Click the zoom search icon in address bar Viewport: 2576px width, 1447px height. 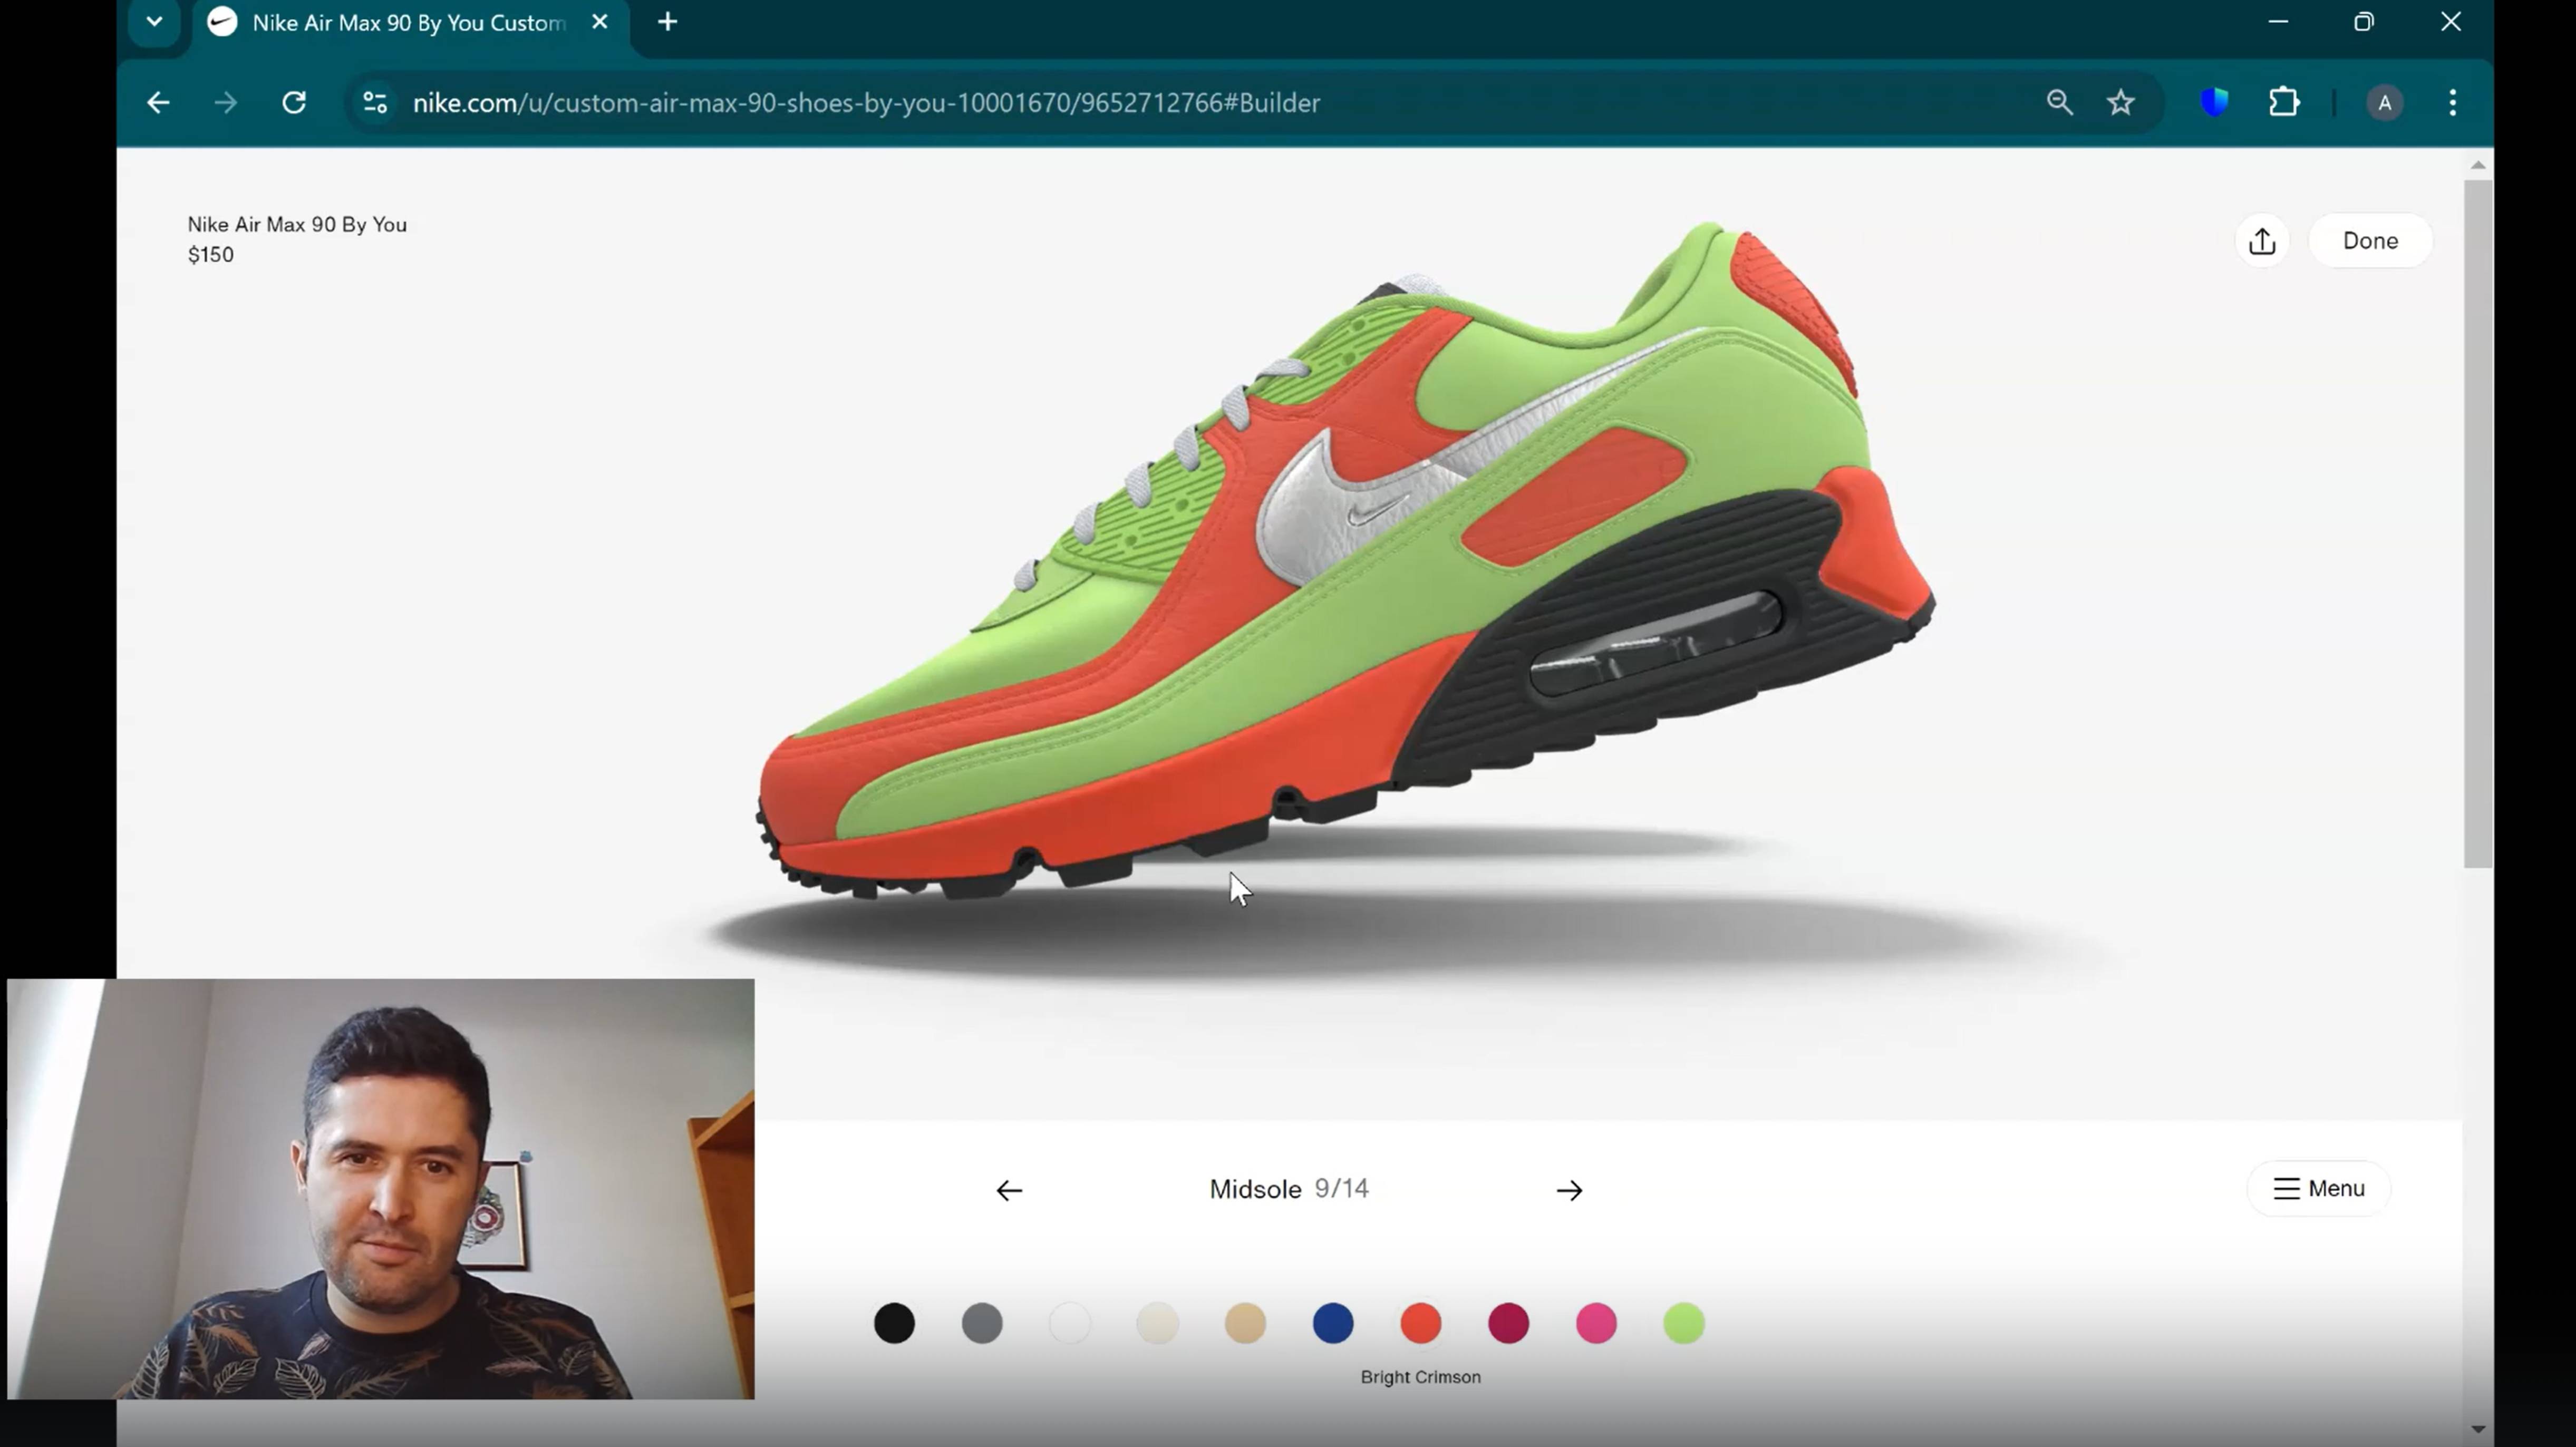[x=2060, y=102]
